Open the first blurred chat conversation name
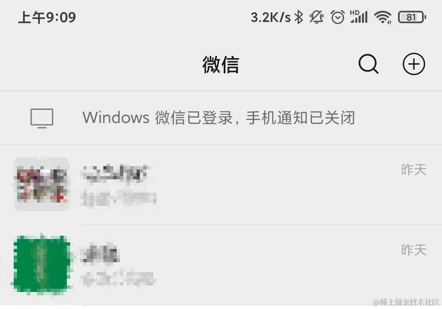This screenshot has width=442, height=309. [115, 173]
